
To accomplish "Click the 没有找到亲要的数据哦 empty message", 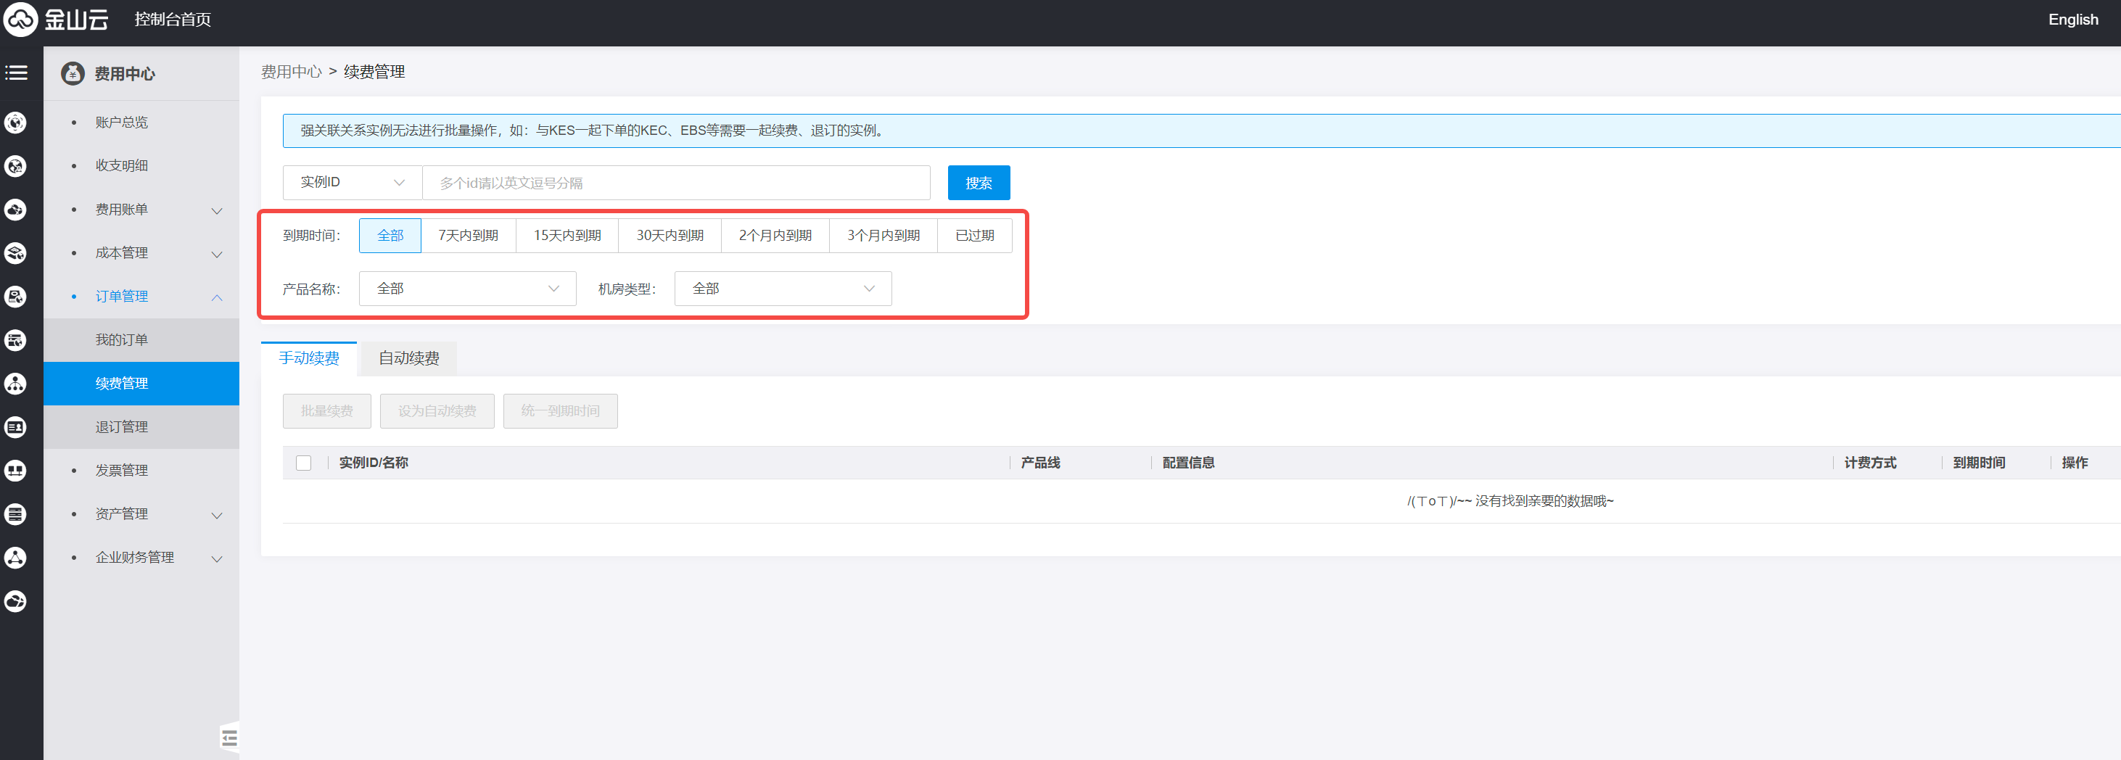I will [x=1510, y=501].
